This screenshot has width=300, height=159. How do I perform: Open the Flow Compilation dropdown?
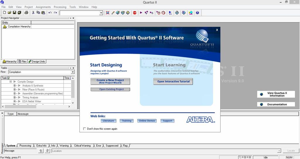tap(73, 72)
